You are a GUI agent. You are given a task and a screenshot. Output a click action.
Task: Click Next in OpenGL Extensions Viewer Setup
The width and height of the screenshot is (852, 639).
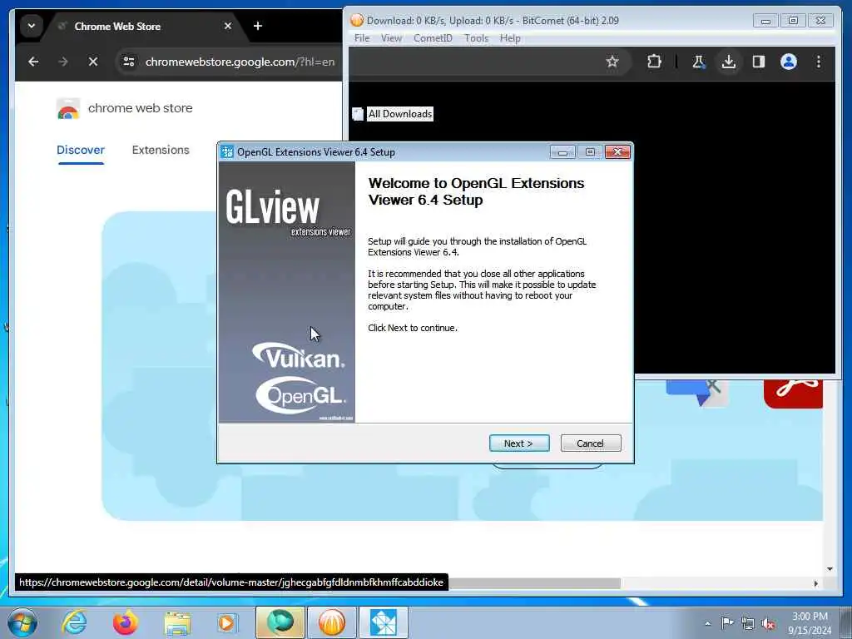(519, 443)
